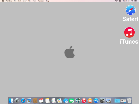139x104 pixels.
Task: Click the Wi-Fi status icon in menu bar
Action: (116, 1)
